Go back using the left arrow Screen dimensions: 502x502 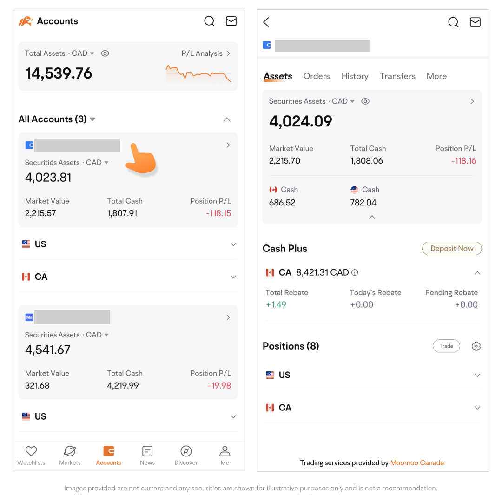(266, 22)
